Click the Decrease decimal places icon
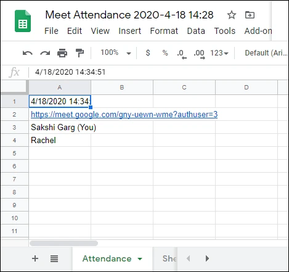Screen dimensions: 289x272 [182, 54]
